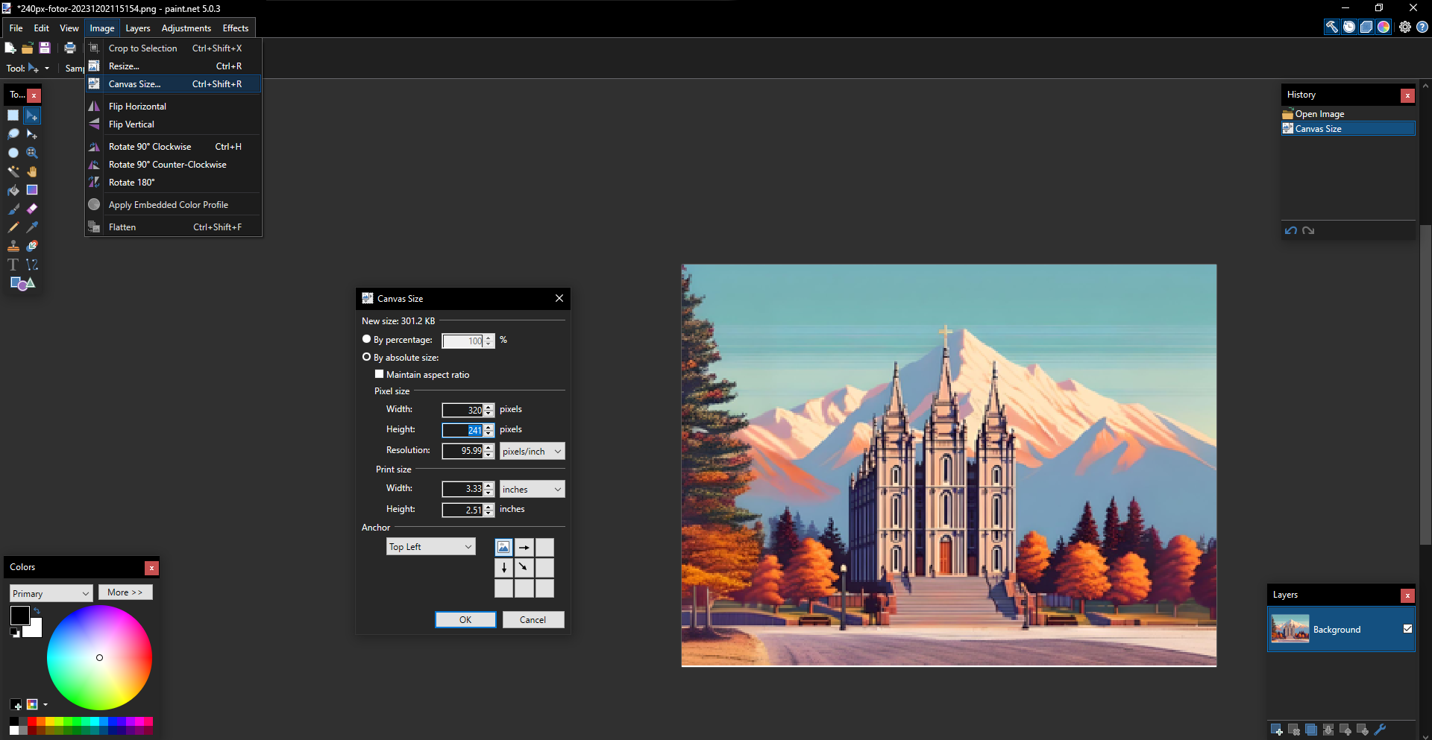This screenshot has height=740, width=1432.
Task: Toggle Background layer visibility checkbox
Action: click(1407, 629)
